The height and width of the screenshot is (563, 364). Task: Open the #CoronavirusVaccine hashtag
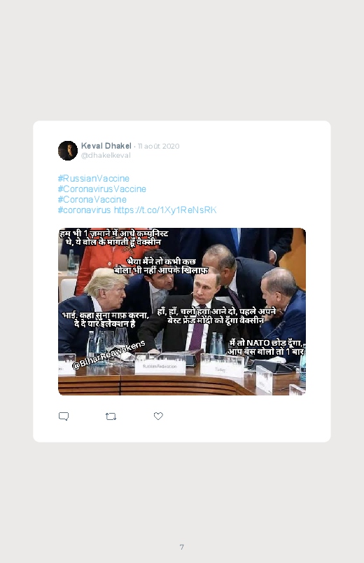[101, 189]
